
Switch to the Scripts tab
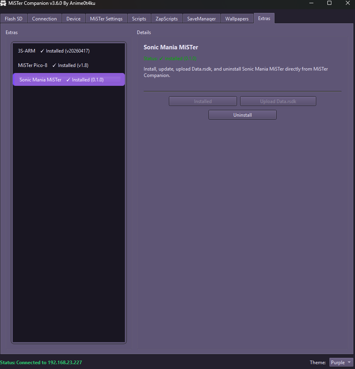click(x=139, y=18)
